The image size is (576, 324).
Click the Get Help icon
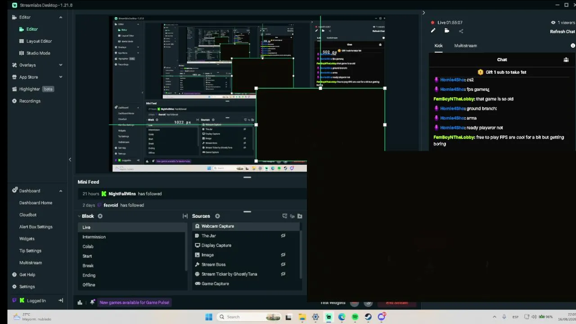click(x=14, y=274)
